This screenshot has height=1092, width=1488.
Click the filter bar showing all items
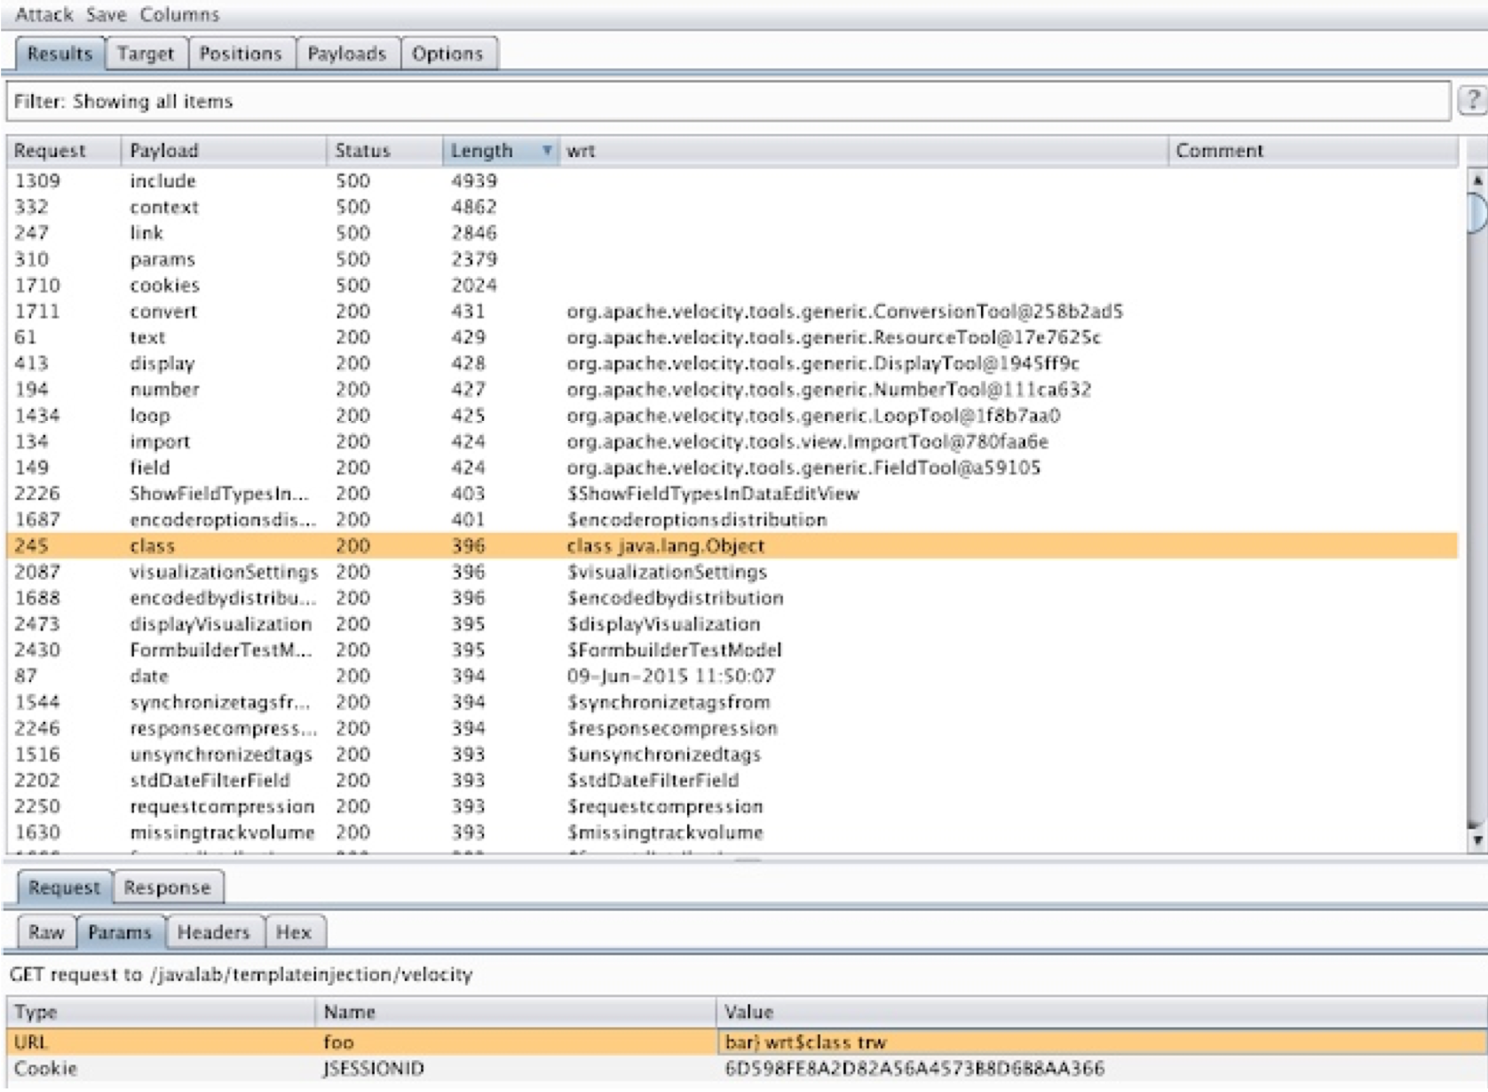coord(726,101)
